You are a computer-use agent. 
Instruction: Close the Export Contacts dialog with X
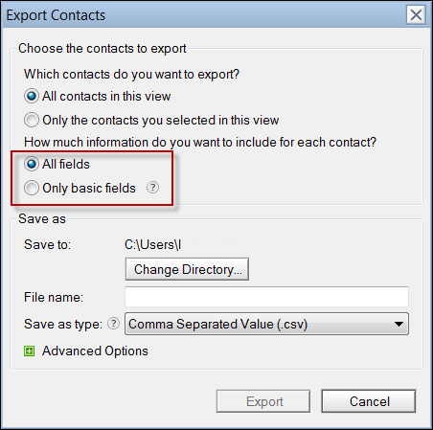coord(416,14)
